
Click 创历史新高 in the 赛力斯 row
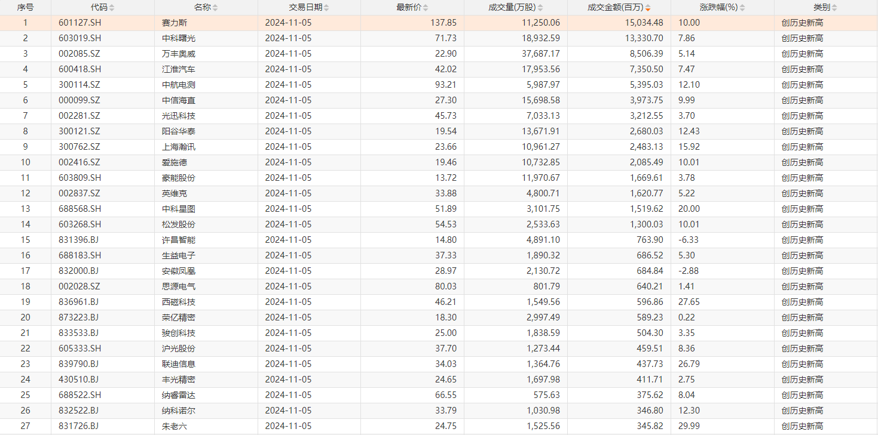click(802, 23)
